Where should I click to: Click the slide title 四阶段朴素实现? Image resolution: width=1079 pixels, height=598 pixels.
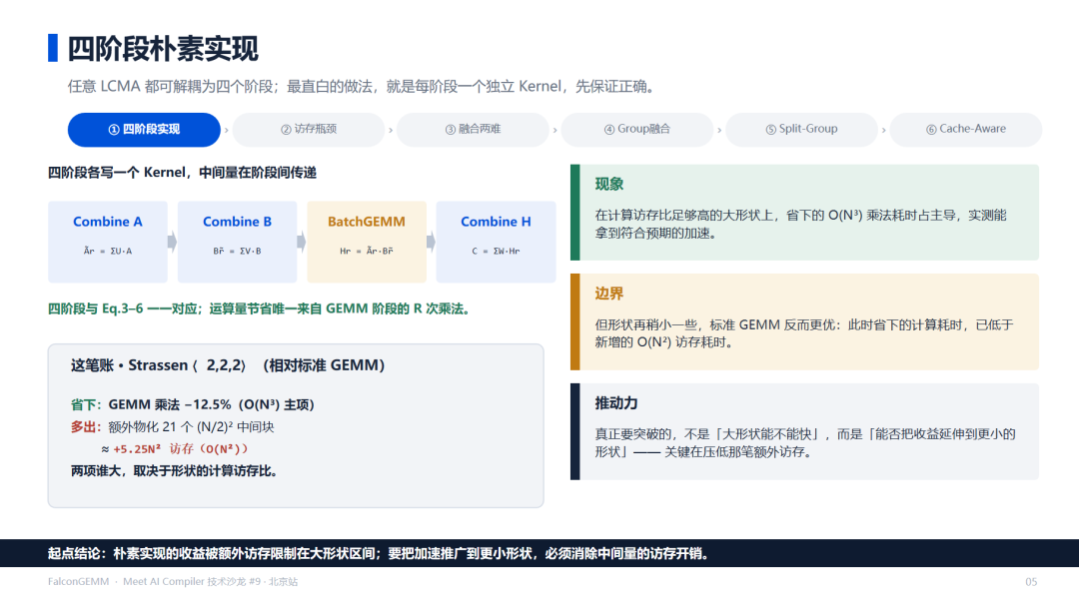[x=163, y=49]
